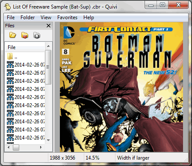Click the Quivi duck icon in title bar
Screen dimensions: 192x166
(7, 7)
